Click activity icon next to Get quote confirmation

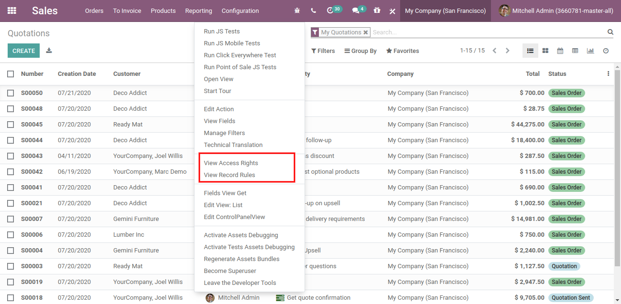click(x=280, y=298)
